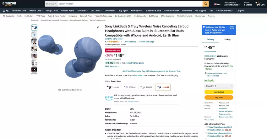Viewport: 267px width, 139px height.
Task: Open the 4,015 ratings link
Action: [130, 42]
